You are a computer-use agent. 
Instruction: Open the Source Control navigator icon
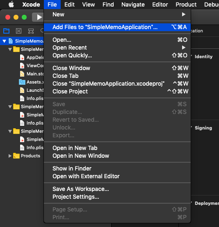(19, 31)
